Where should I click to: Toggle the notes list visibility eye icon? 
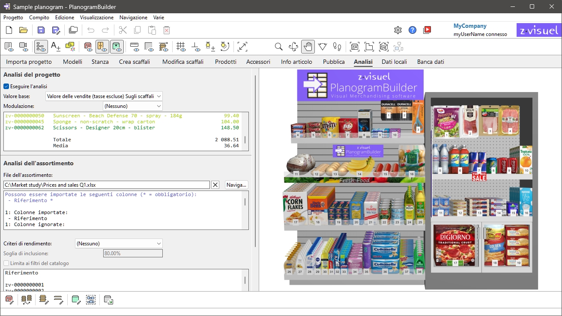tap(9, 46)
